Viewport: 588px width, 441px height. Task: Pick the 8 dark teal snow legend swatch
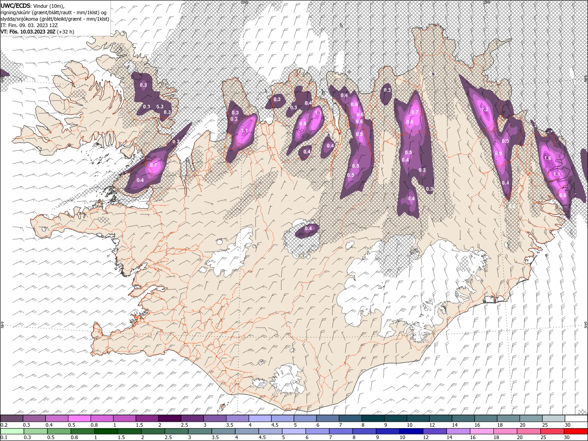pos(373,418)
